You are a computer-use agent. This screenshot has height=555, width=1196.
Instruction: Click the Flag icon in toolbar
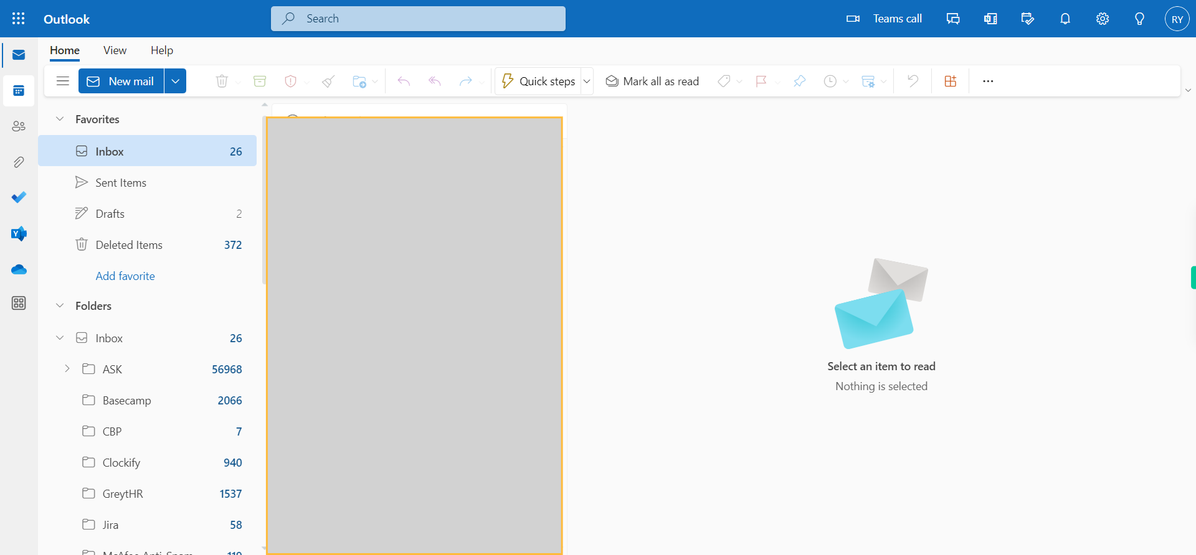[x=761, y=81]
